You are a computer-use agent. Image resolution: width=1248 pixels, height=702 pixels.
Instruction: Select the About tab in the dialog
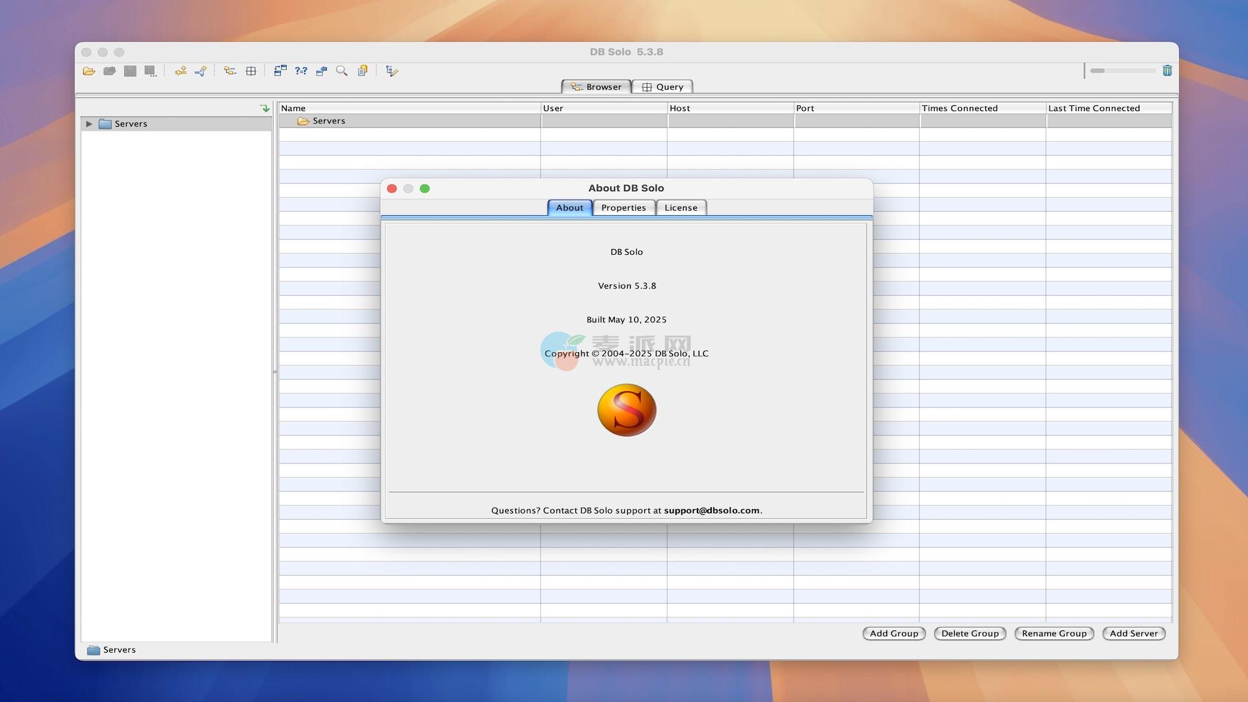pyautogui.click(x=569, y=207)
